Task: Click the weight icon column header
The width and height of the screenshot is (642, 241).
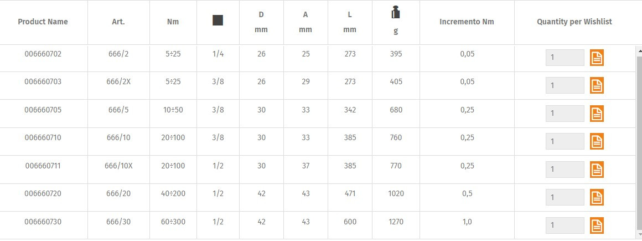Action: coord(396,12)
